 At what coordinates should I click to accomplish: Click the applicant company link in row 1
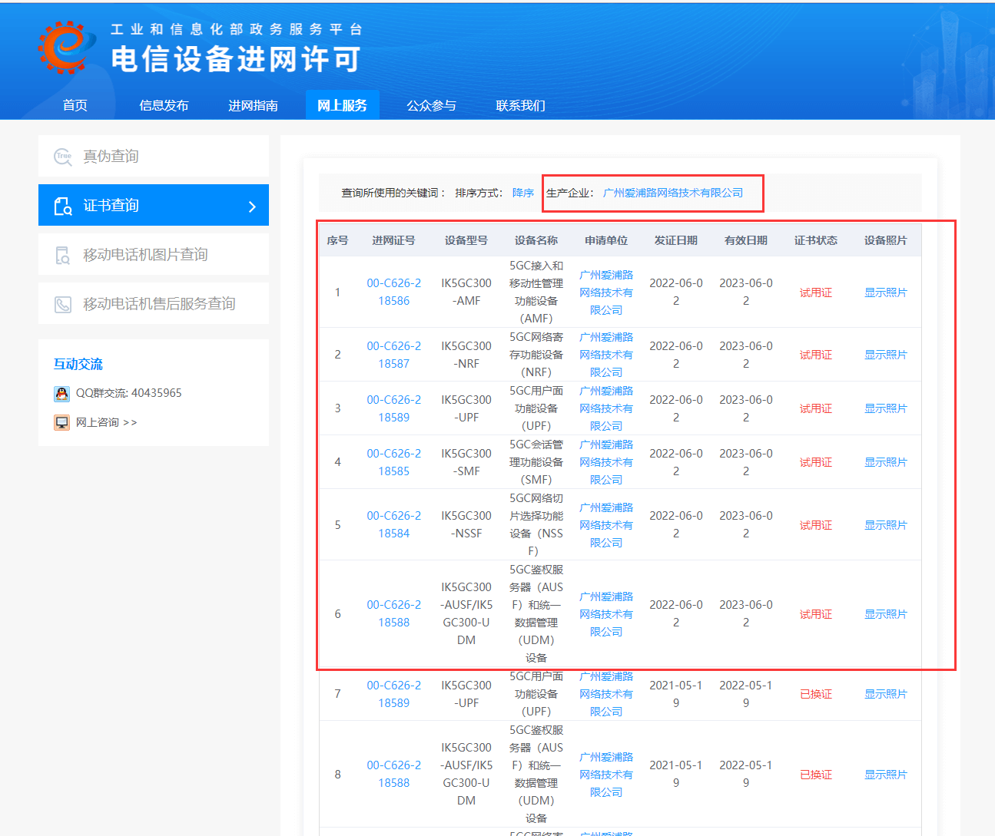606,292
